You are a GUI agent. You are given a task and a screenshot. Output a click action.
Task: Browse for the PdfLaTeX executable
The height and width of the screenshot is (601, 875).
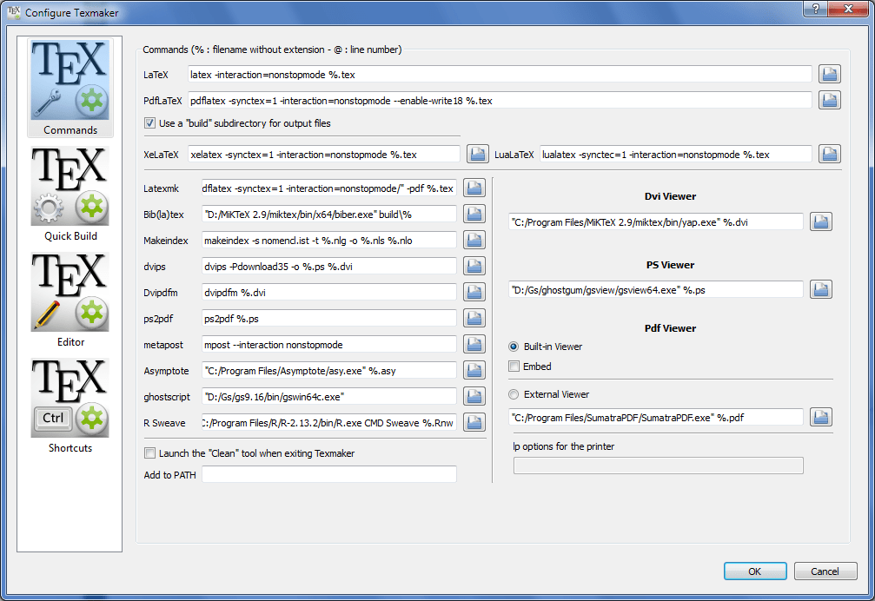point(829,100)
